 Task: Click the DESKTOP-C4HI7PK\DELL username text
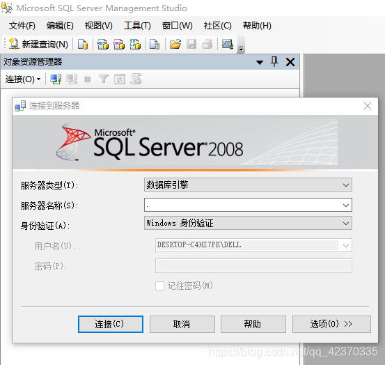pyautogui.click(x=199, y=245)
